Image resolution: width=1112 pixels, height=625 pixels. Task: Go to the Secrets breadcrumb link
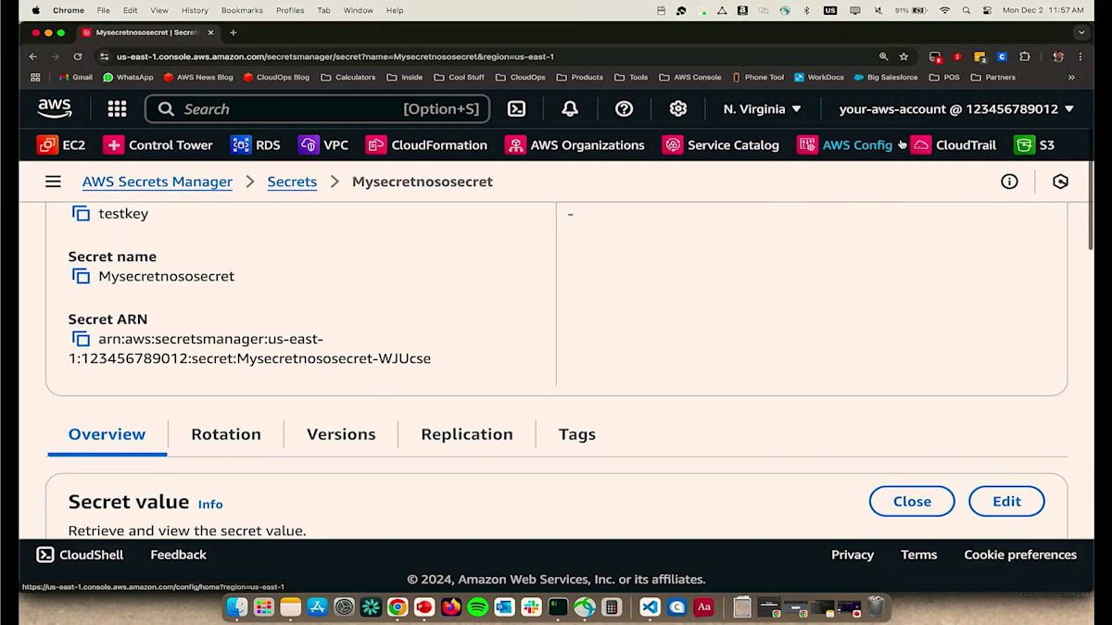[x=292, y=181]
